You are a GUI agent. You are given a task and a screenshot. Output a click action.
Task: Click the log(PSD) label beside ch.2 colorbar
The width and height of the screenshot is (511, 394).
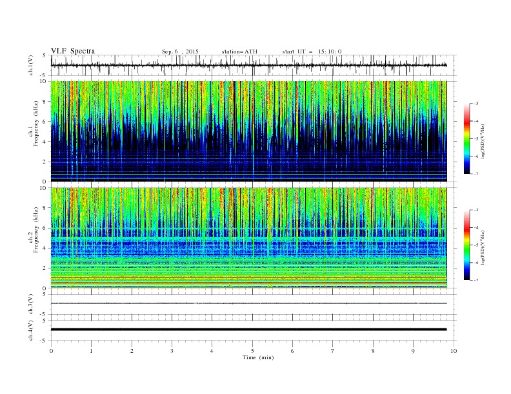(x=483, y=248)
